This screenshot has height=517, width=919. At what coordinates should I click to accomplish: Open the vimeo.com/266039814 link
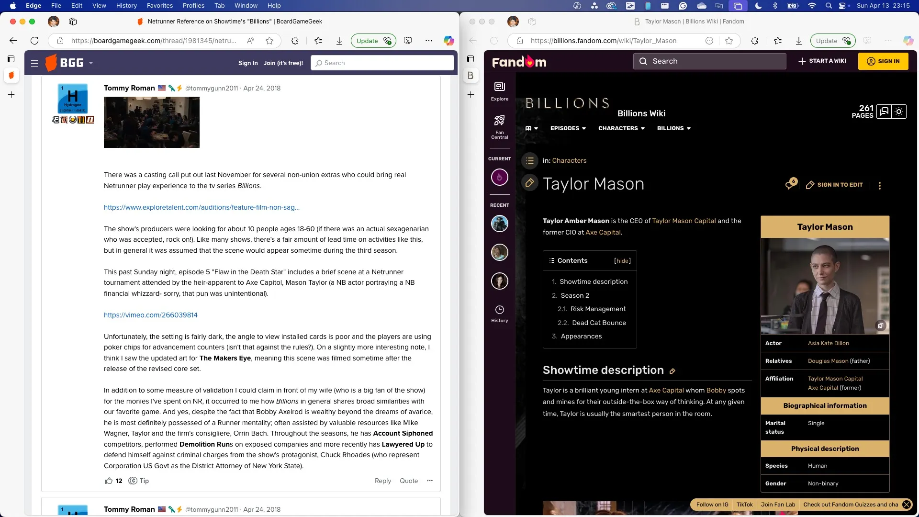[150, 315]
